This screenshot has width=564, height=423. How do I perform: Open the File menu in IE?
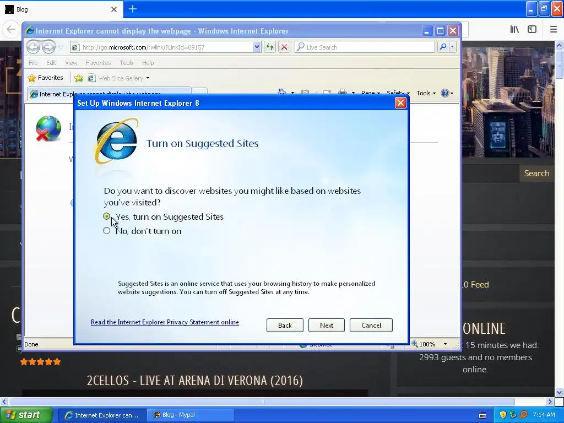coord(33,63)
